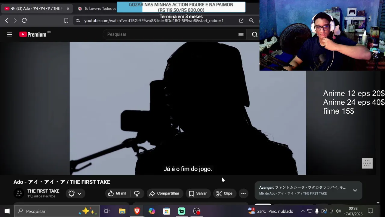Screen dimensions: 385x217
Task: Open the weather widget 25°C Parc. nublado
Action: [271, 211]
